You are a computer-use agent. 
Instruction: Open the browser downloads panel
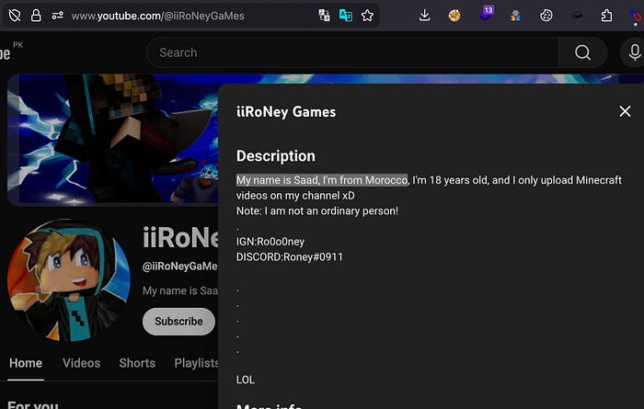[x=425, y=16]
